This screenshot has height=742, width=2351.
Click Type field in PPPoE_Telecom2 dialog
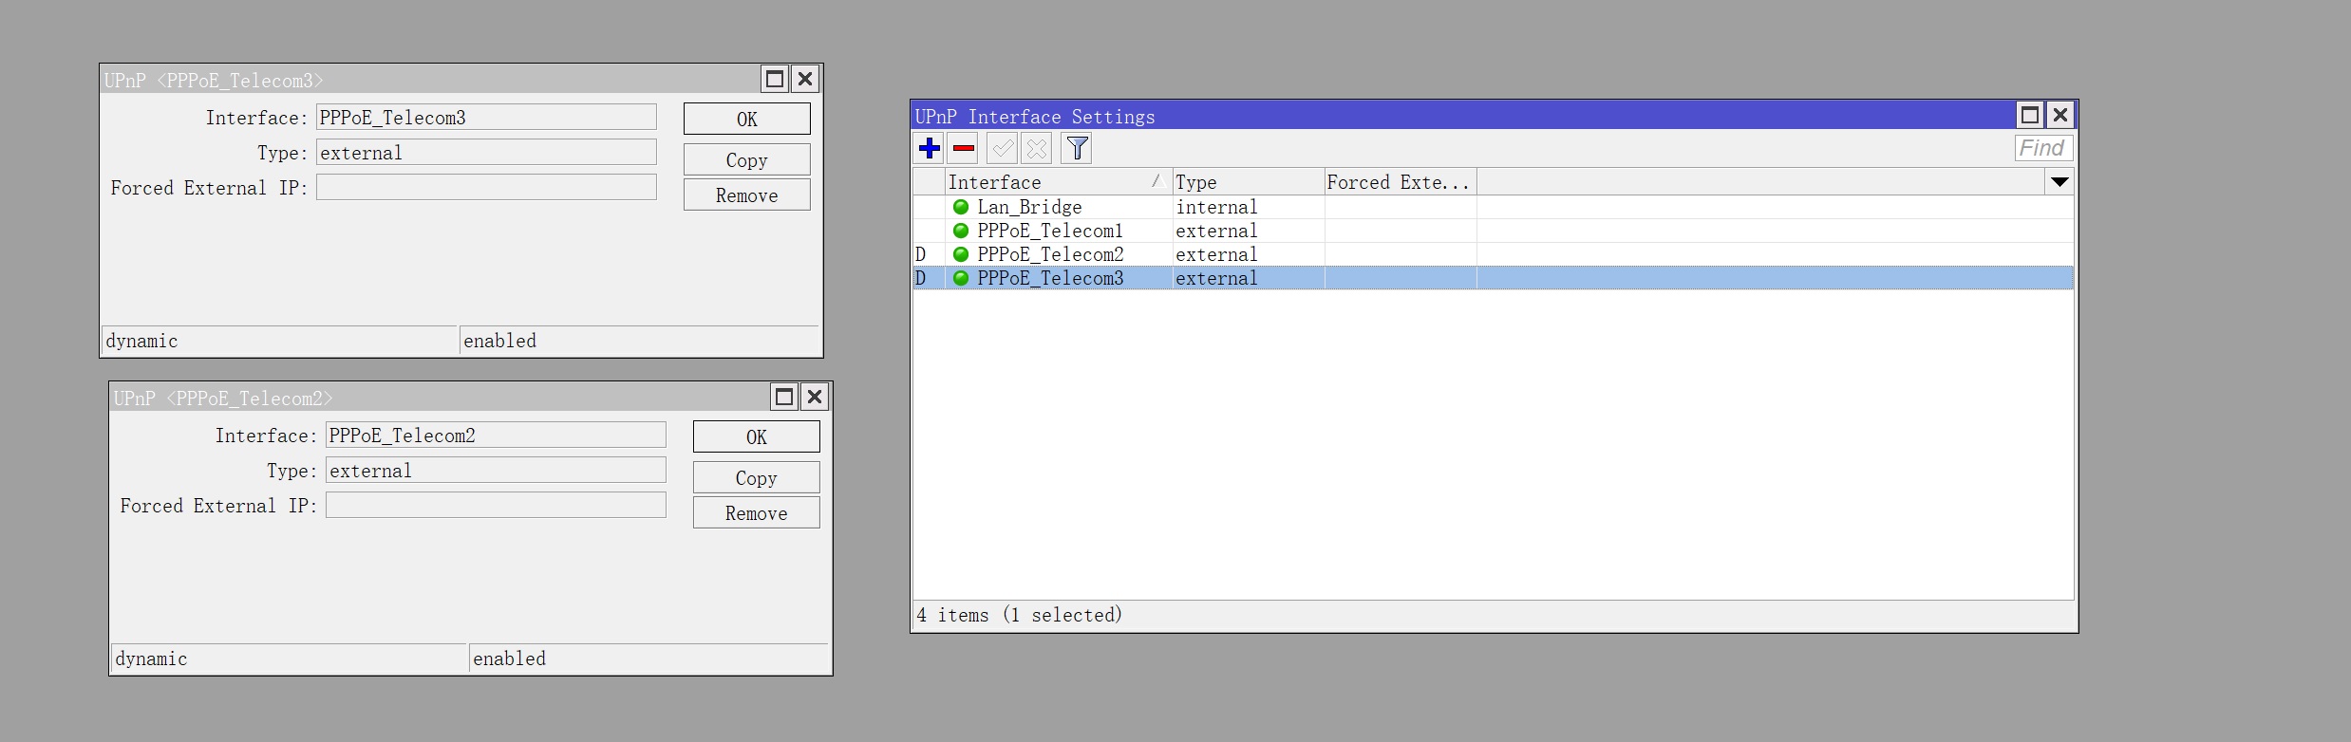(x=496, y=470)
